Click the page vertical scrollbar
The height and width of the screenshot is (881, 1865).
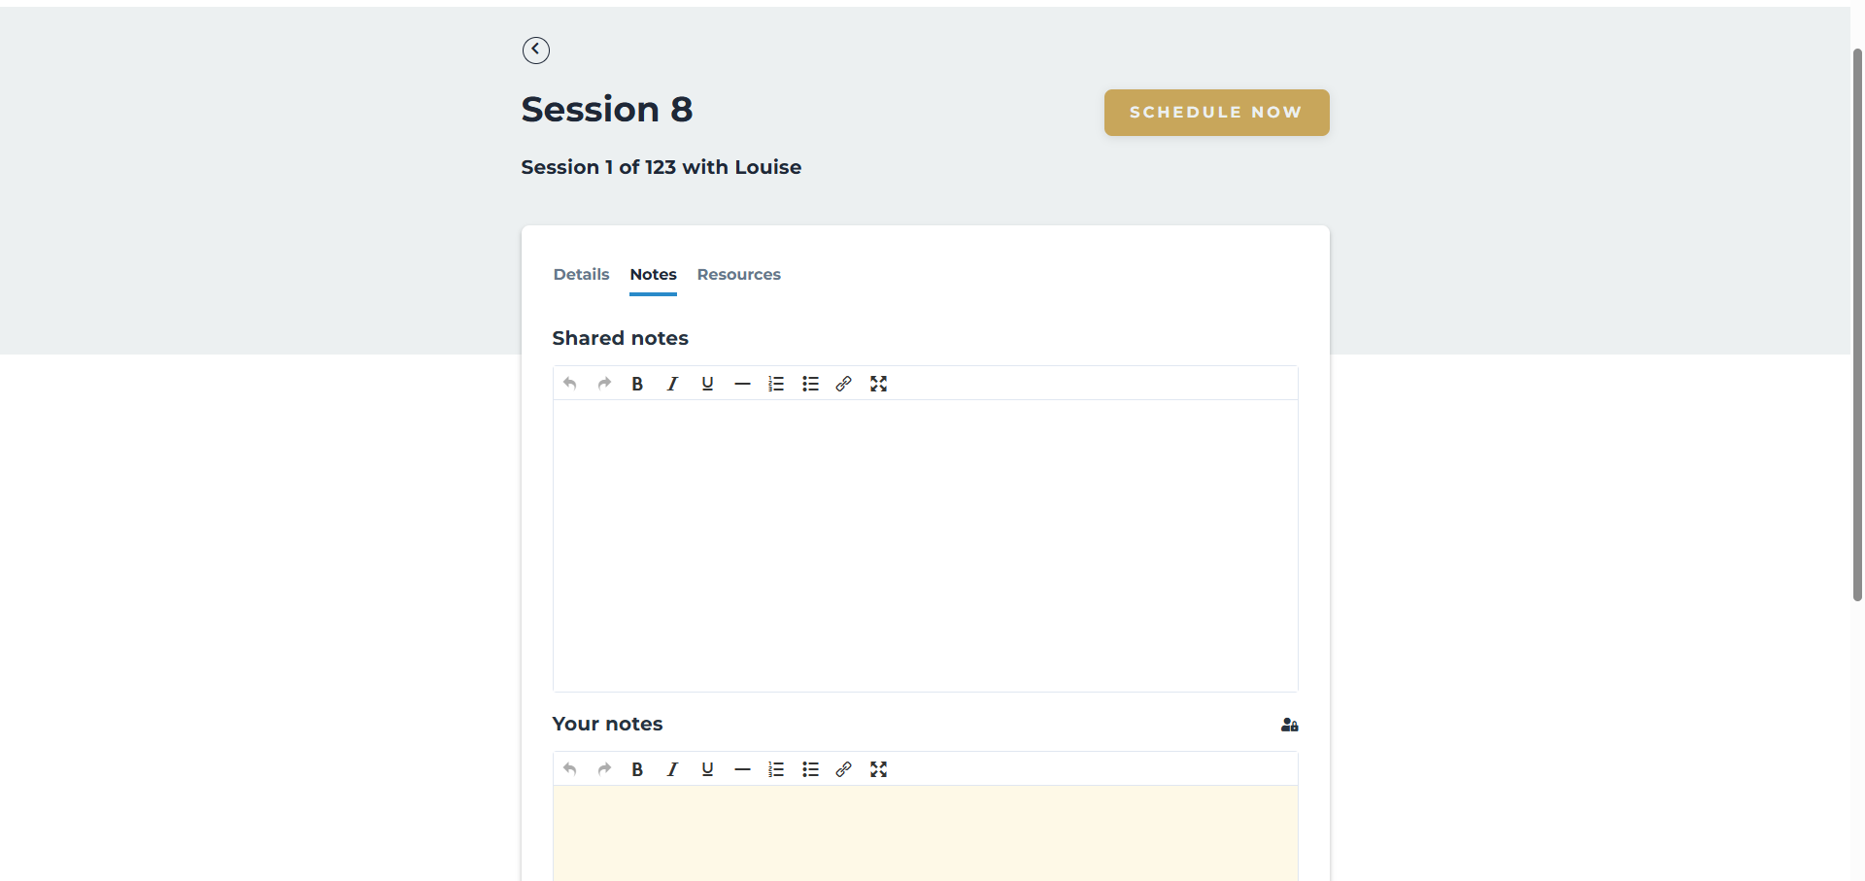click(x=1857, y=321)
